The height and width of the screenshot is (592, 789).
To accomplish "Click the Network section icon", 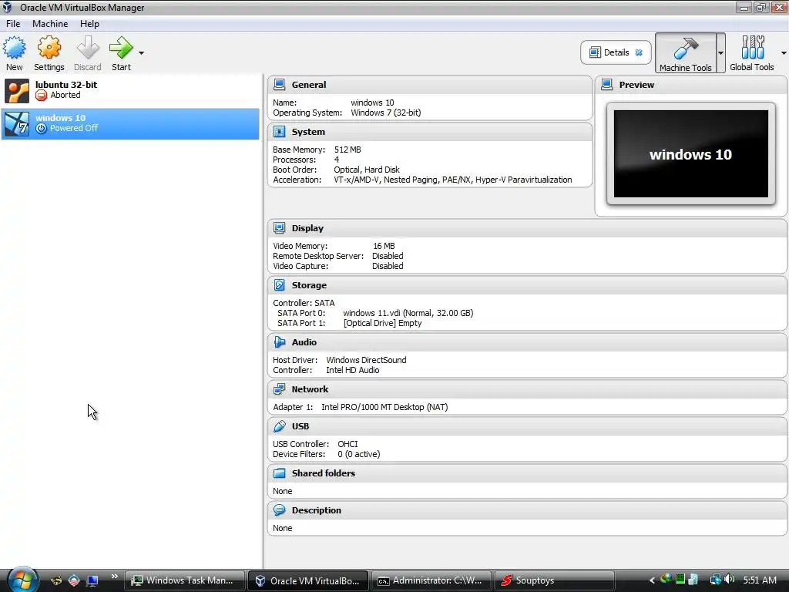I will point(279,389).
